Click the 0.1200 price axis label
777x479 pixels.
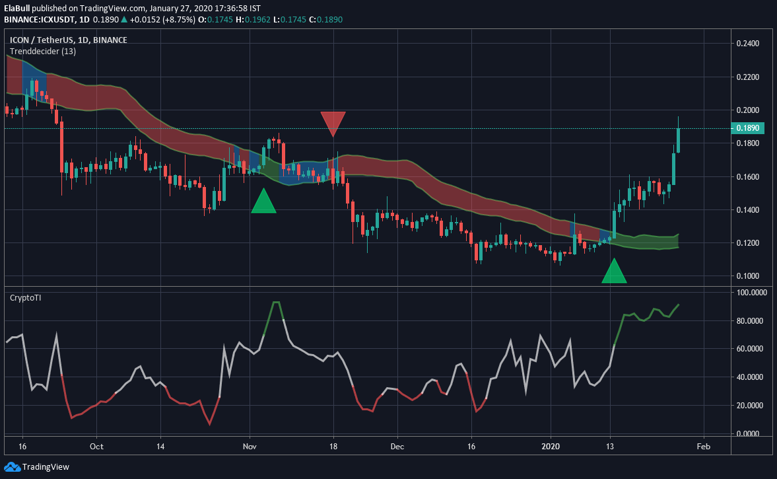click(x=748, y=243)
